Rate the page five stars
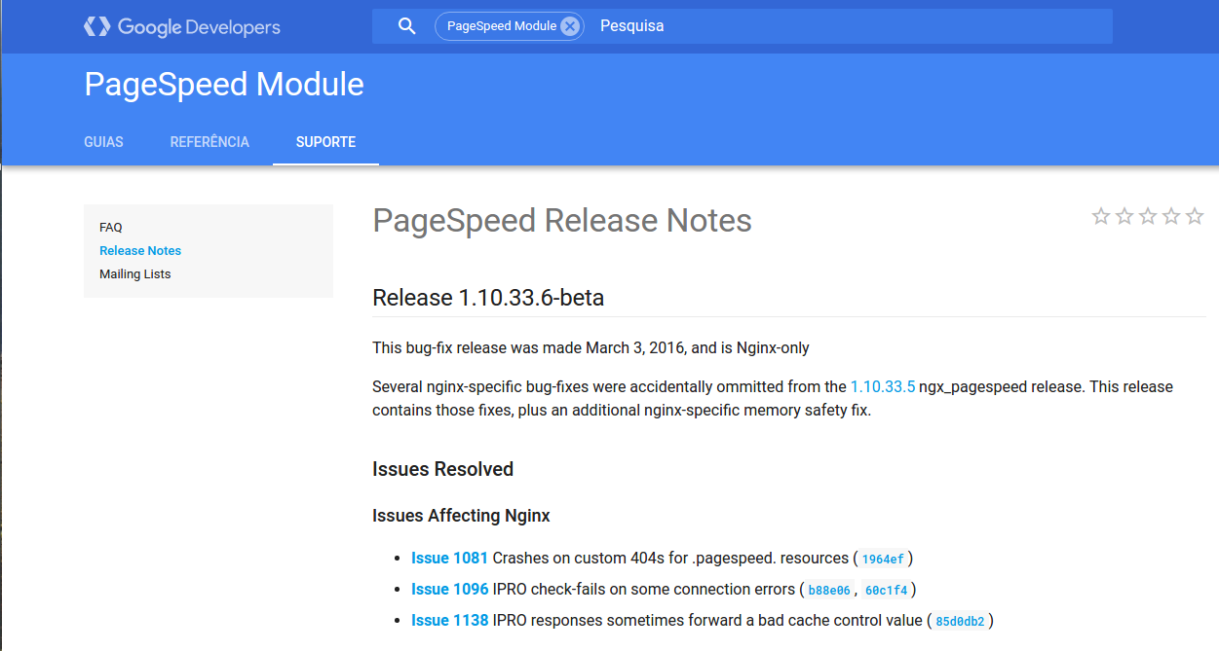 [x=1195, y=216]
